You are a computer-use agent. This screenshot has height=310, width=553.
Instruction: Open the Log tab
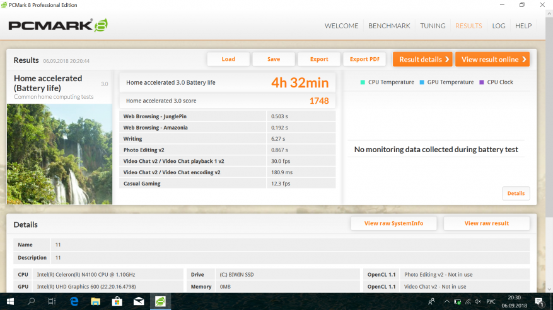(x=498, y=26)
